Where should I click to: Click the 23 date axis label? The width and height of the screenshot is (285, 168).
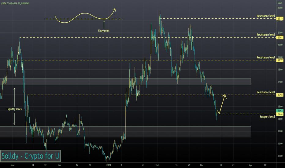pyautogui.click(x=143, y=165)
